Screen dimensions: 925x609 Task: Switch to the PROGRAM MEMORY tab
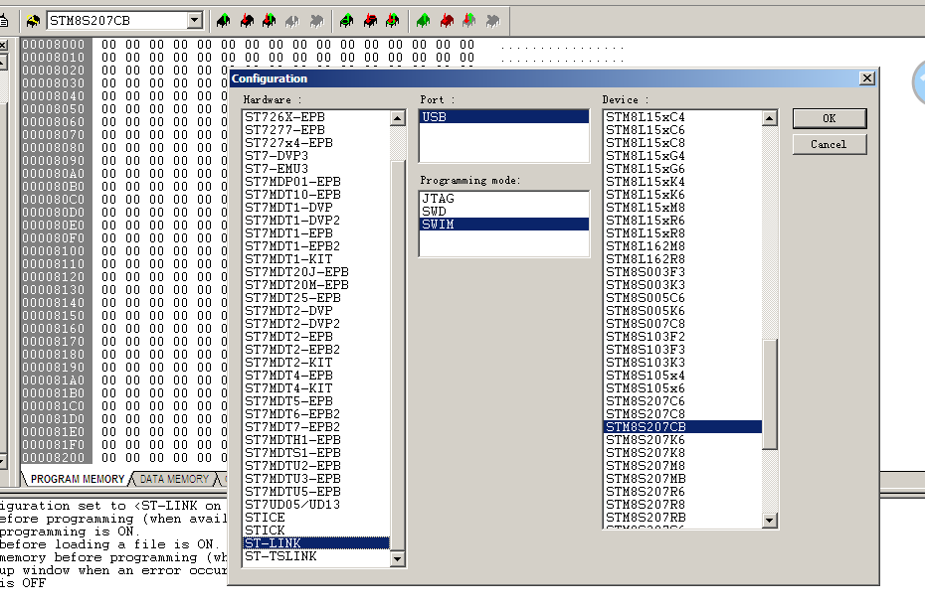[78, 479]
